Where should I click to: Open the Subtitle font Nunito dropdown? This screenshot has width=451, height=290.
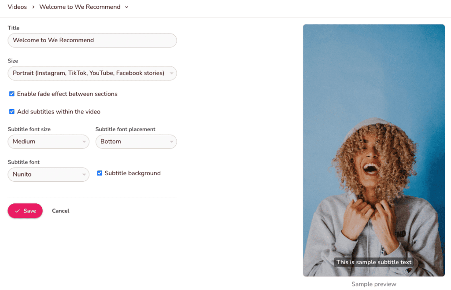48,174
